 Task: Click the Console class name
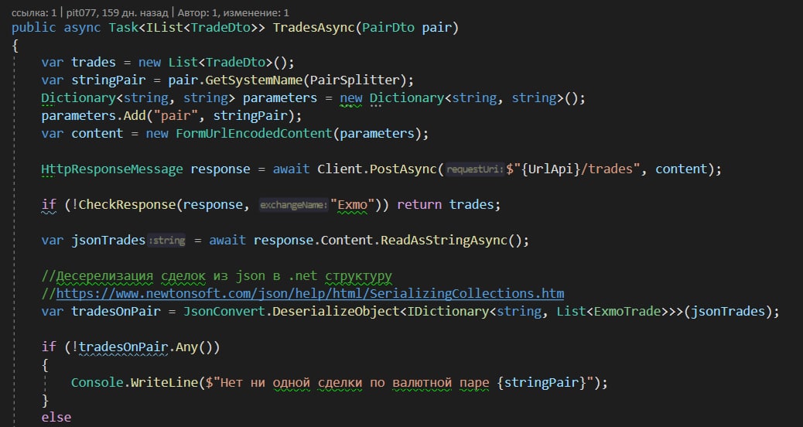coord(97,382)
